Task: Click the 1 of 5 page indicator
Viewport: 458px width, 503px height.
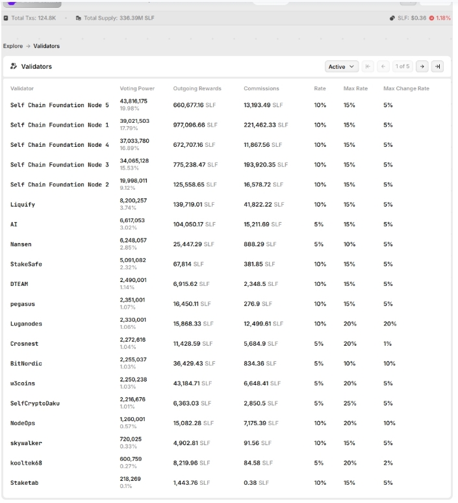Action: tap(403, 66)
